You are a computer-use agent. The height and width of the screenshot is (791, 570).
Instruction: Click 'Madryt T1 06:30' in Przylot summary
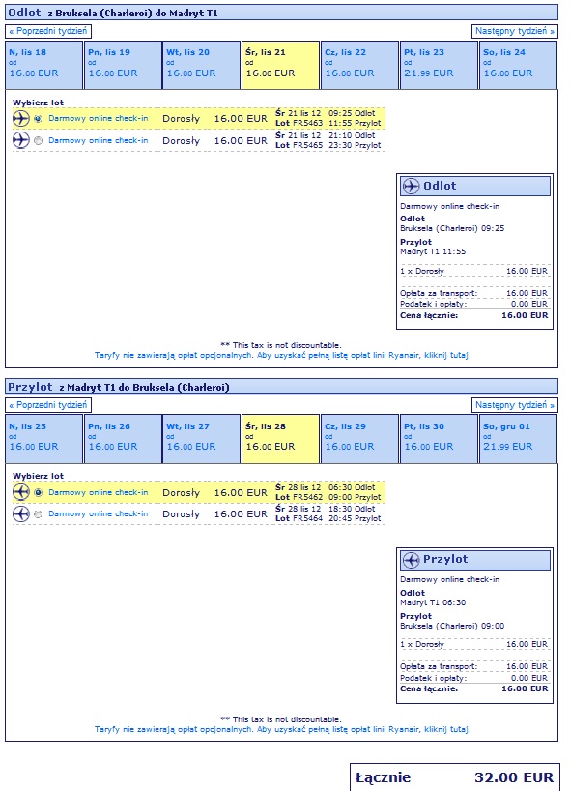[x=433, y=602]
